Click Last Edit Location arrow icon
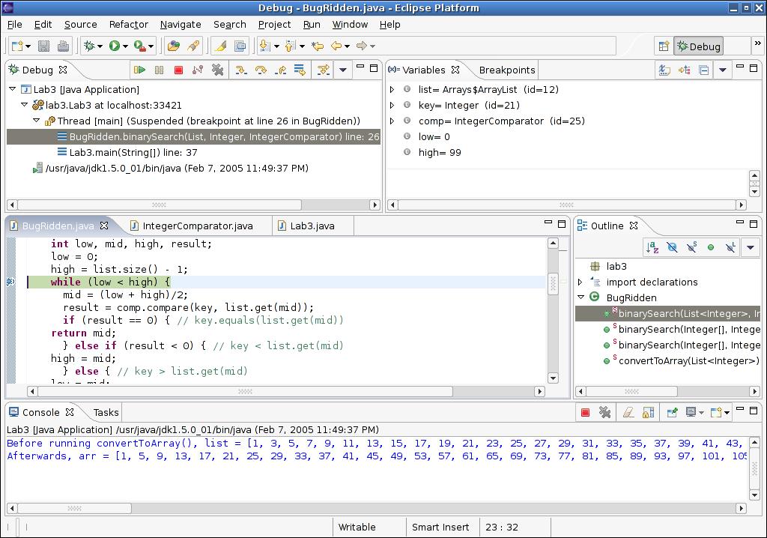 coord(318,46)
